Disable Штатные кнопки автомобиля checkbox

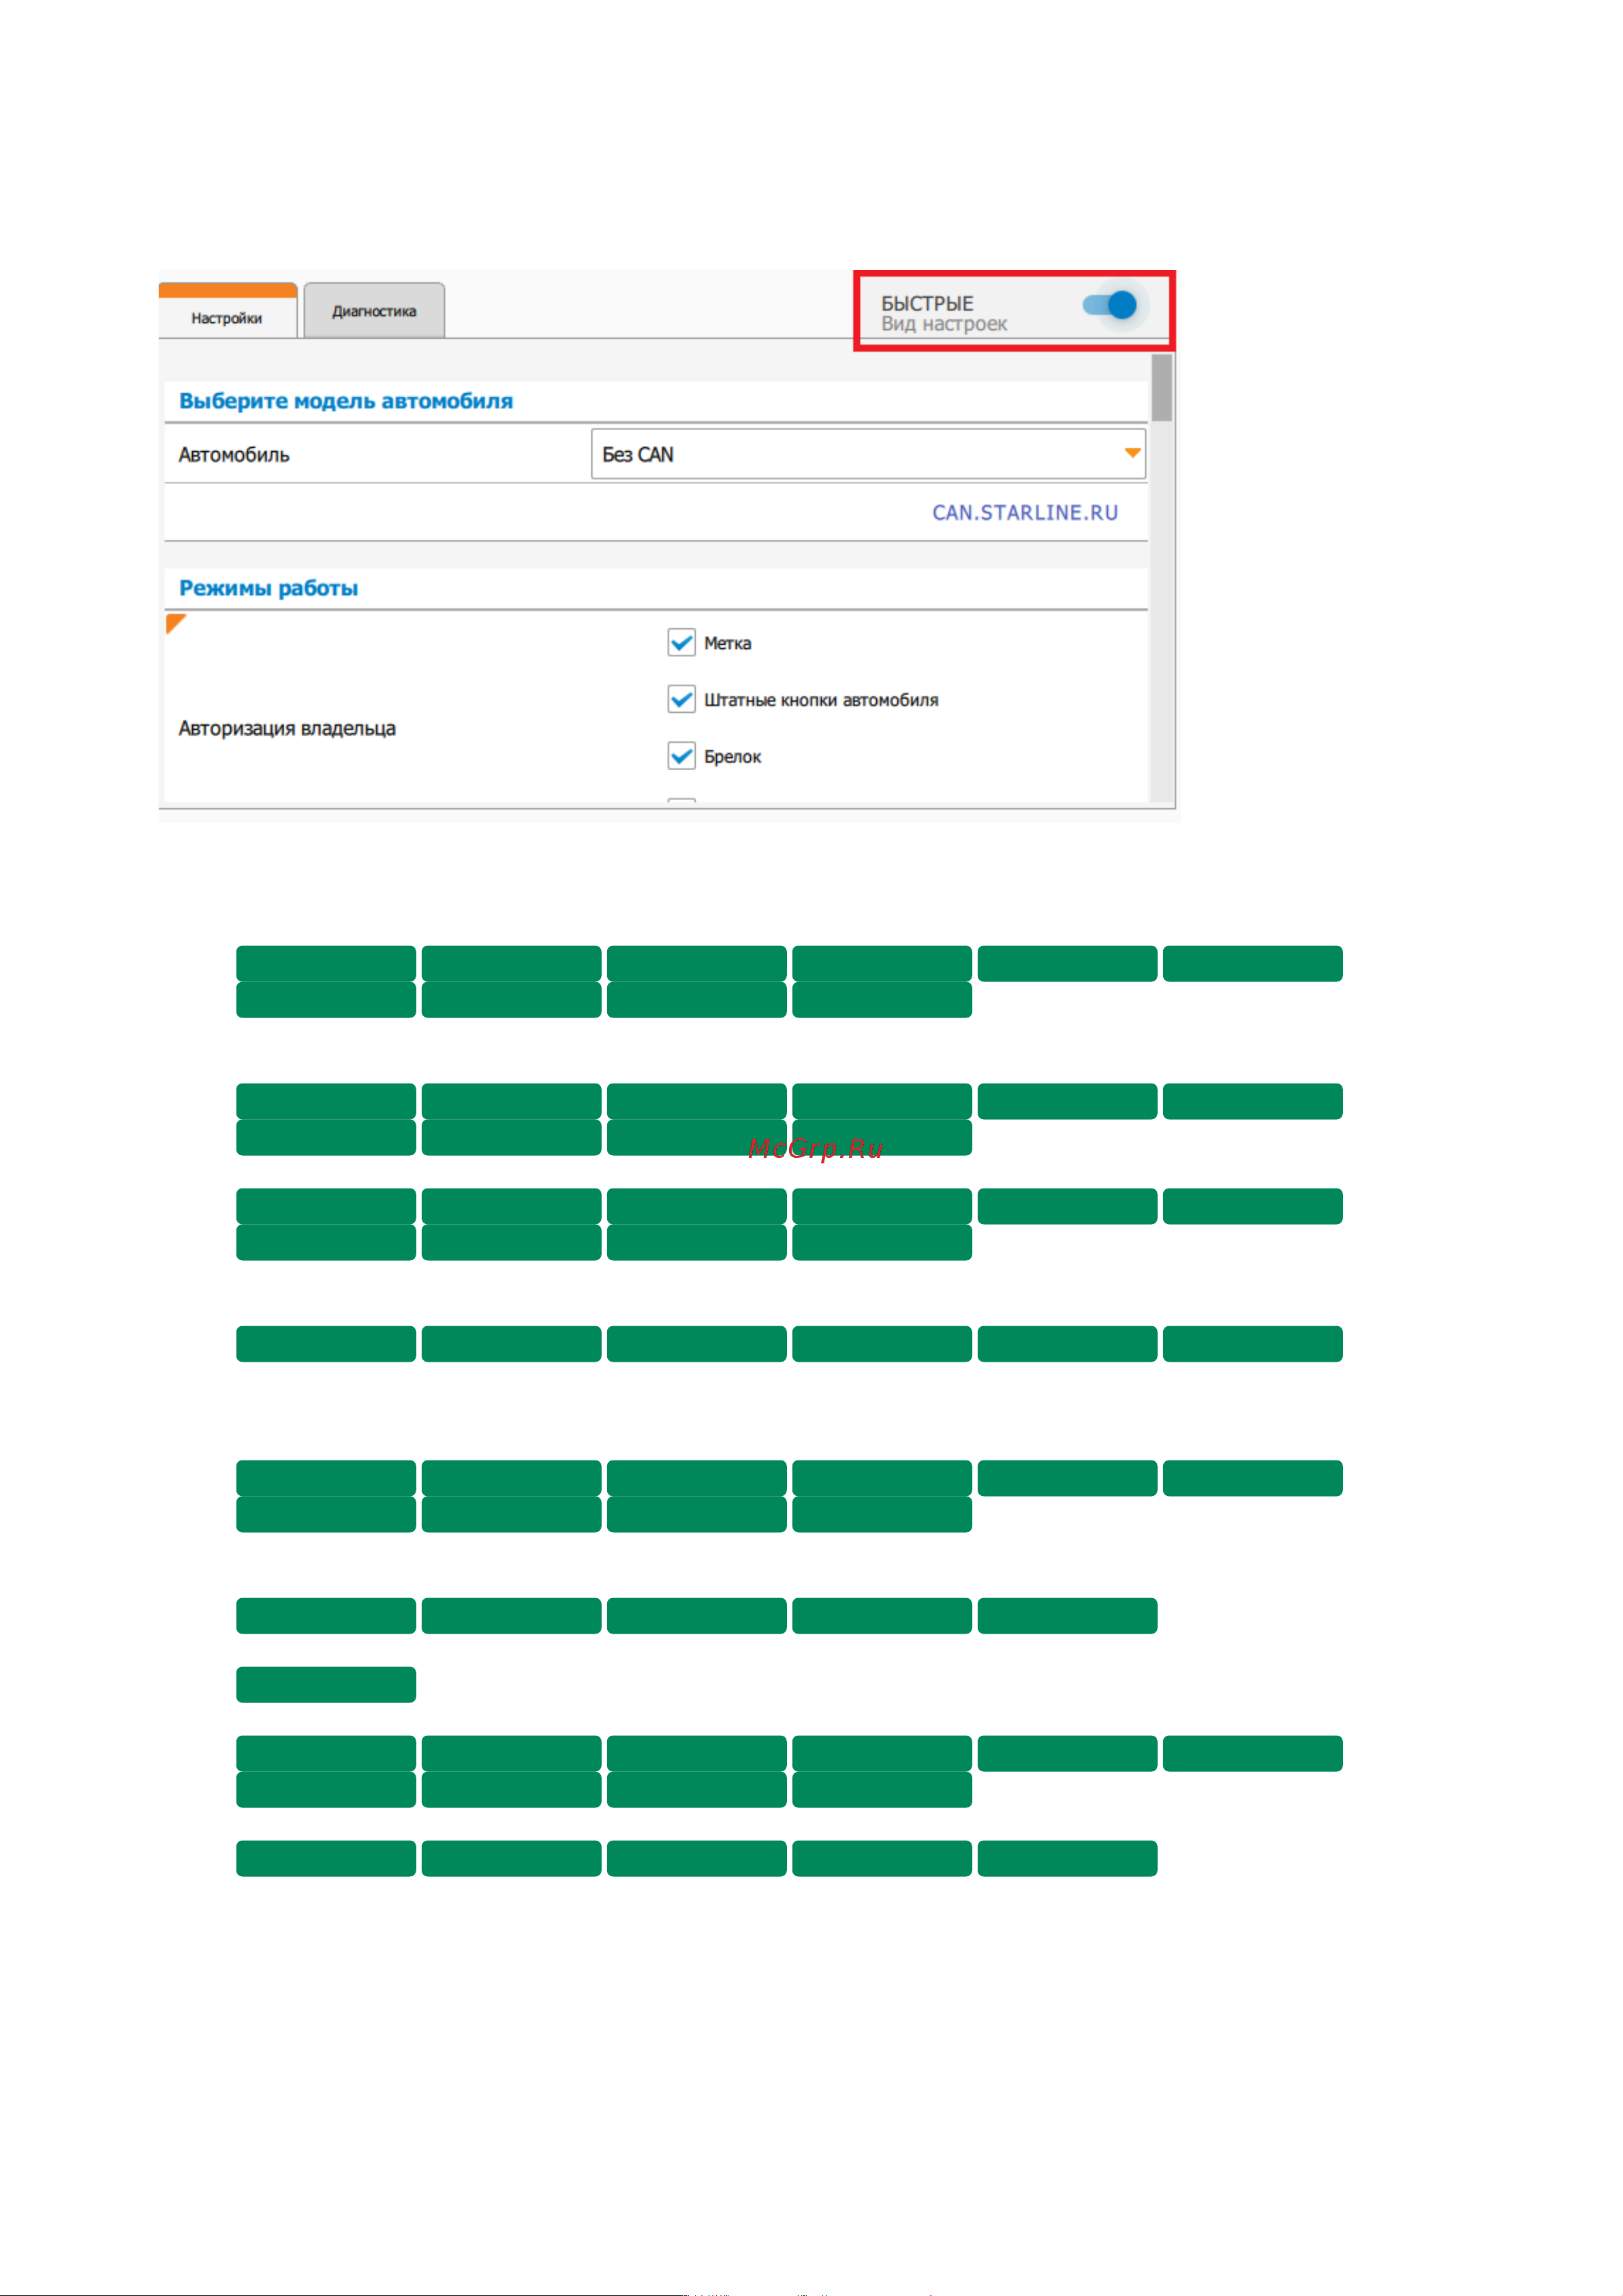coord(682,700)
